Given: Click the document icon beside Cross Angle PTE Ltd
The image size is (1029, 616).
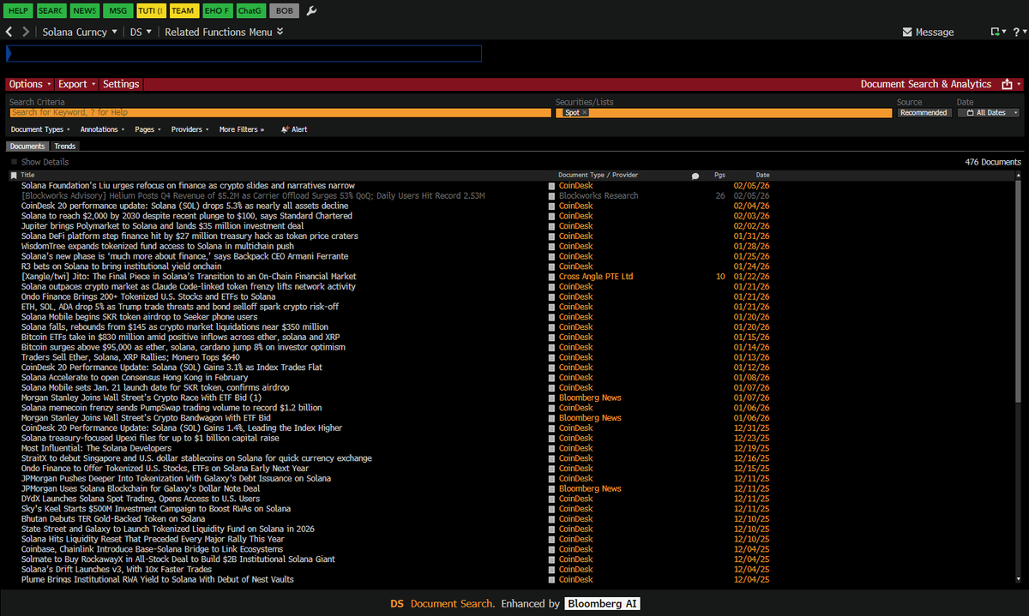Looking at the screenshot, I should tap(552, 277).
